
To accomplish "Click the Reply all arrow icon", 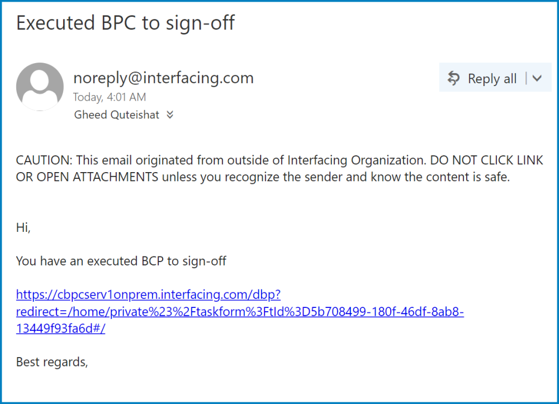I will 453,79.
